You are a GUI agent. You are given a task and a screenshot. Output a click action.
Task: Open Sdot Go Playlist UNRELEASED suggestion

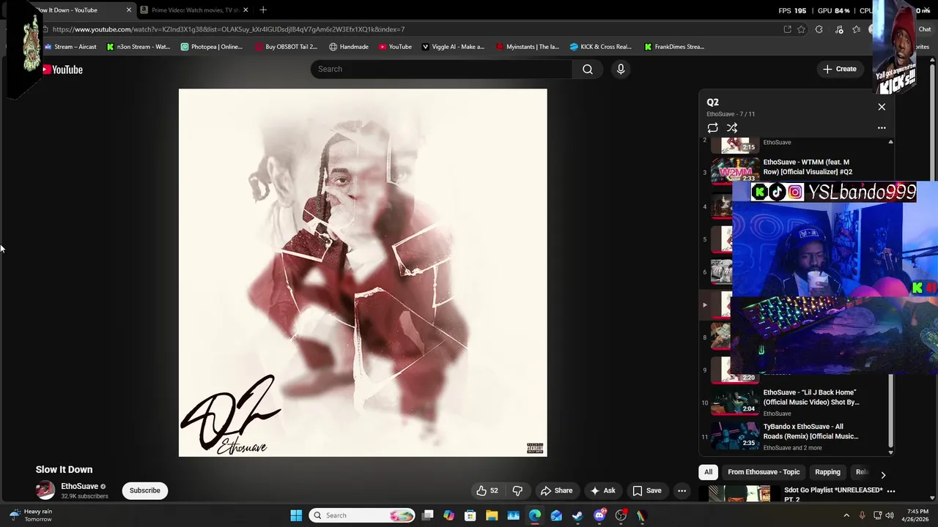(833, 494)
